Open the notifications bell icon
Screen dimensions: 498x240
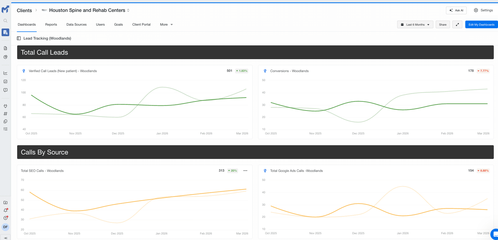coord(5,210)
